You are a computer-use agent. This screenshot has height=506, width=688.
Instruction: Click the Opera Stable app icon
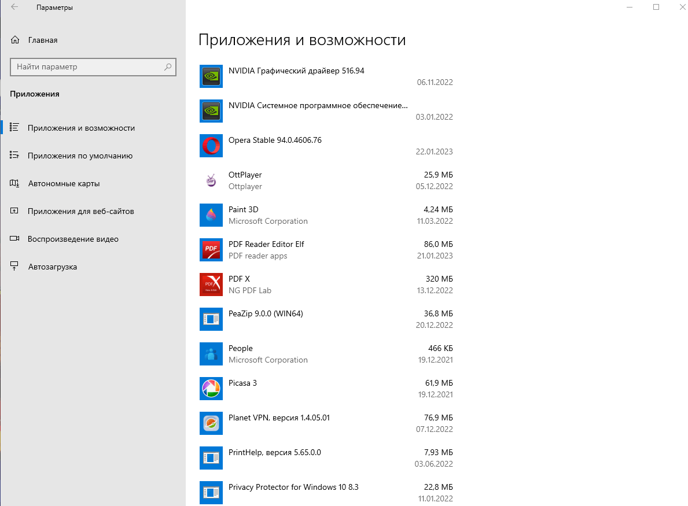[211, 146]
